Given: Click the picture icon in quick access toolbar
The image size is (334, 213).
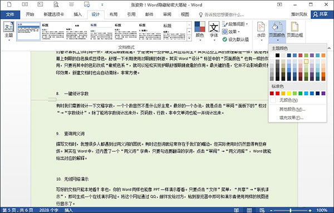Looking at the screenshot, I should coord(40,4).
